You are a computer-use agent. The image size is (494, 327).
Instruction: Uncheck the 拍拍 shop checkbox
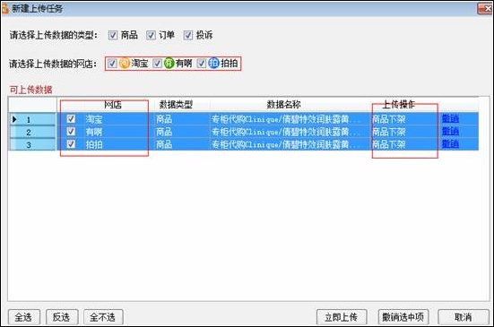(202, 64)
